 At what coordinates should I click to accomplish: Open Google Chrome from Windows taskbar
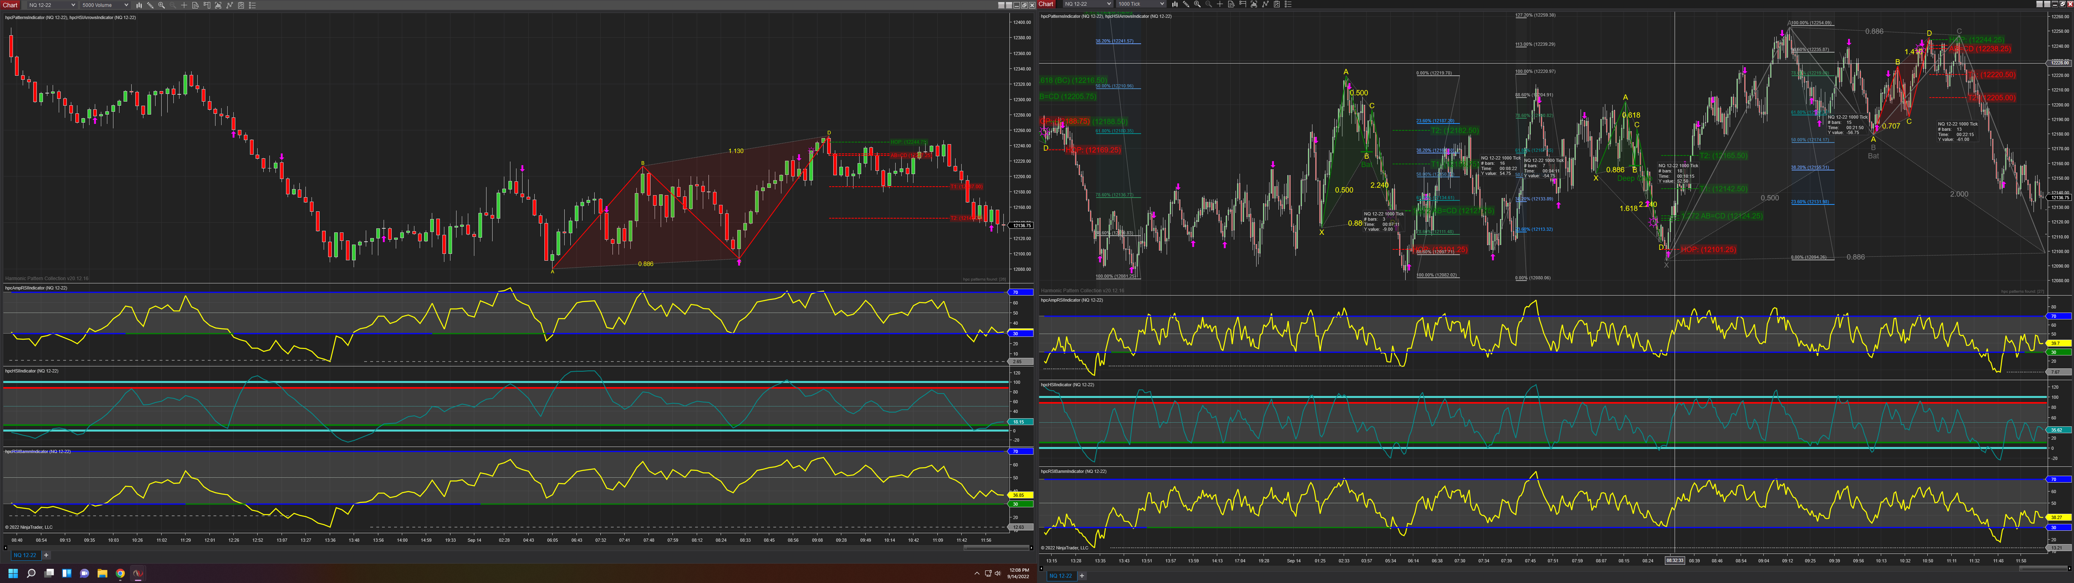[120, 573]
